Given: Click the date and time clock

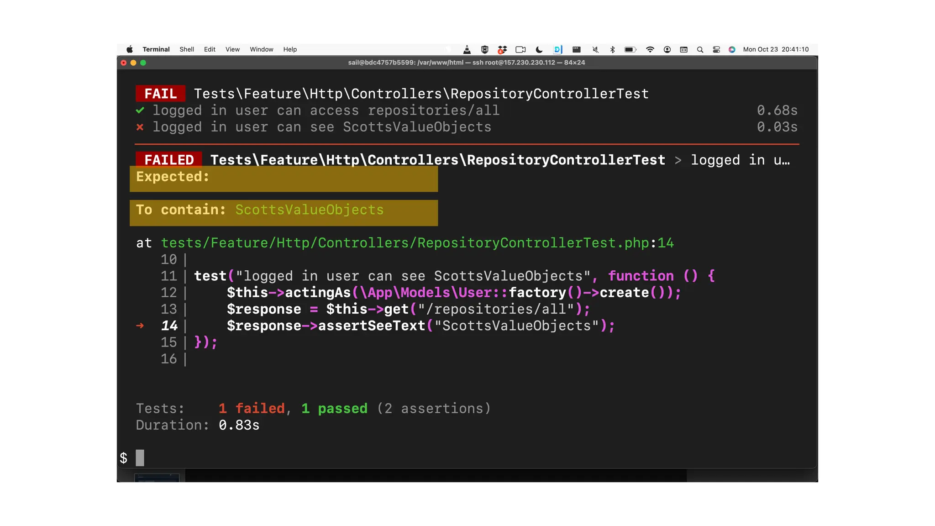Looking at the screenshot, I should point(775,49).
